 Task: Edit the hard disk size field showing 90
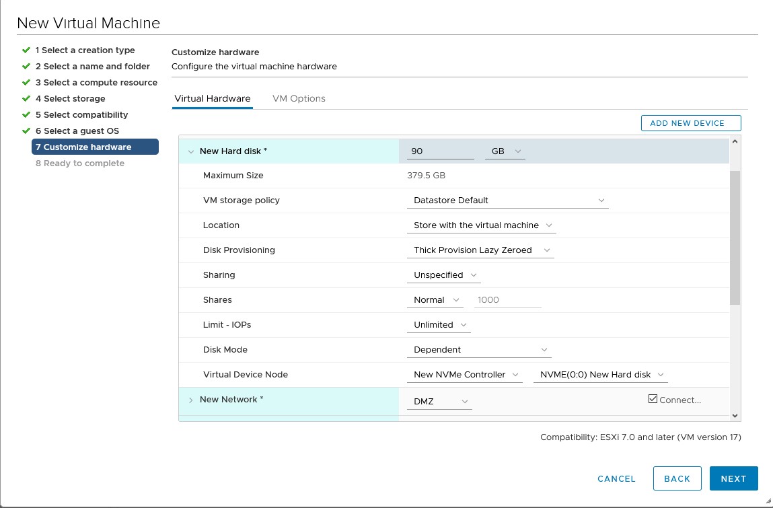[x=437, y=151]
